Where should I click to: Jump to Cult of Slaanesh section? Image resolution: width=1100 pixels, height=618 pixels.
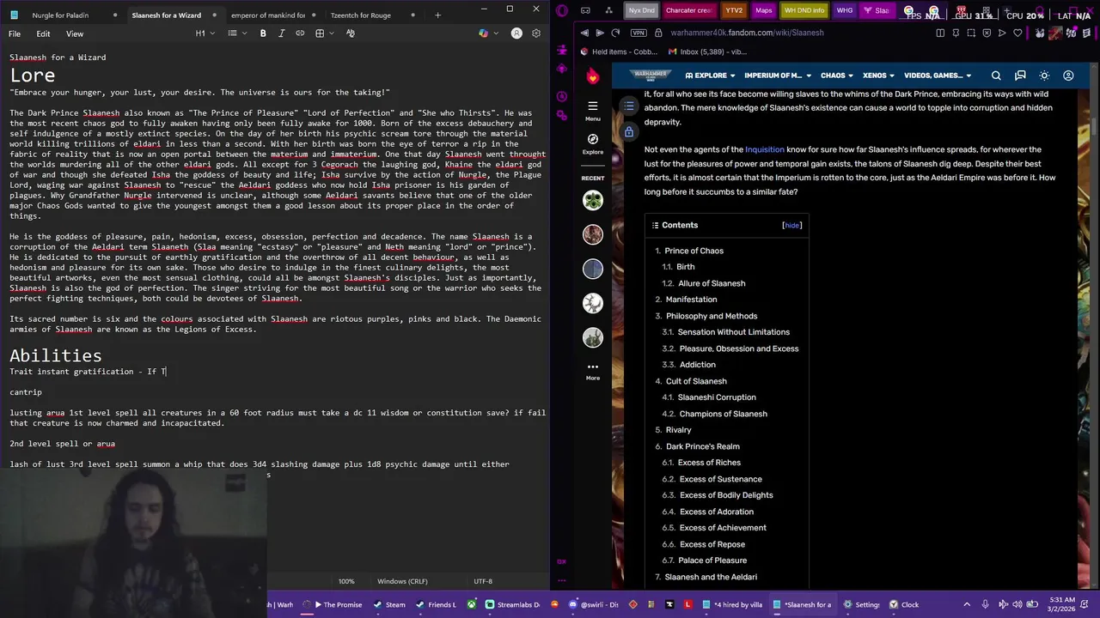click(696, 381)
